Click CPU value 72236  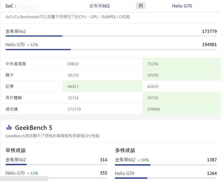pyautogui.click(x=153, y=64)
